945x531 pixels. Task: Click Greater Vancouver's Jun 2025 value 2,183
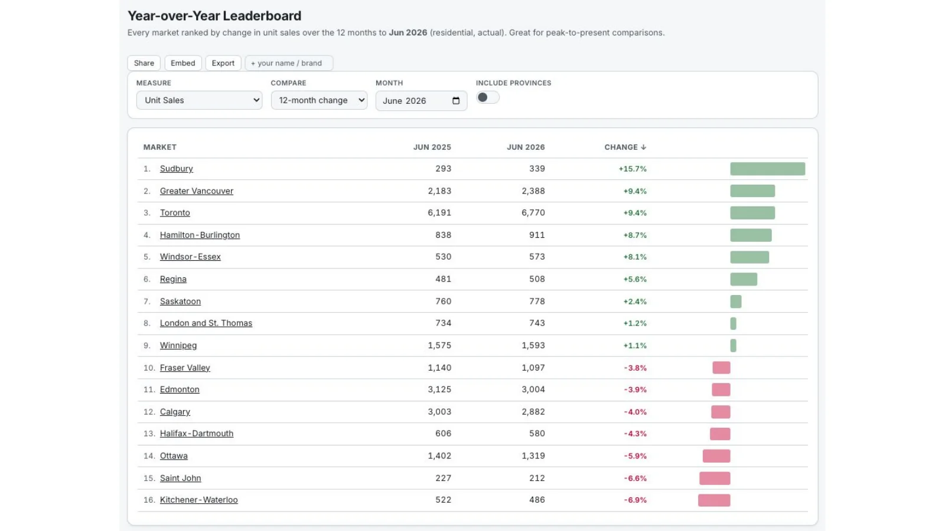point(439,191)
